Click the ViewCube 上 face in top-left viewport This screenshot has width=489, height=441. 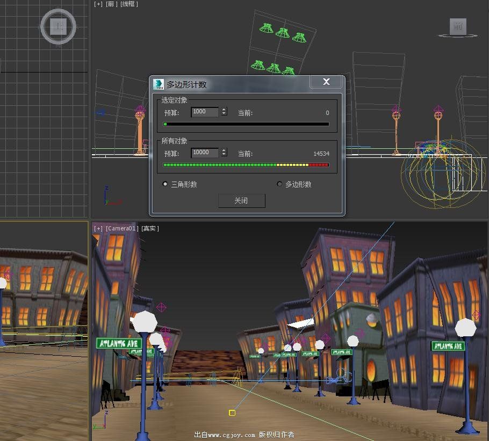[59, 26]
